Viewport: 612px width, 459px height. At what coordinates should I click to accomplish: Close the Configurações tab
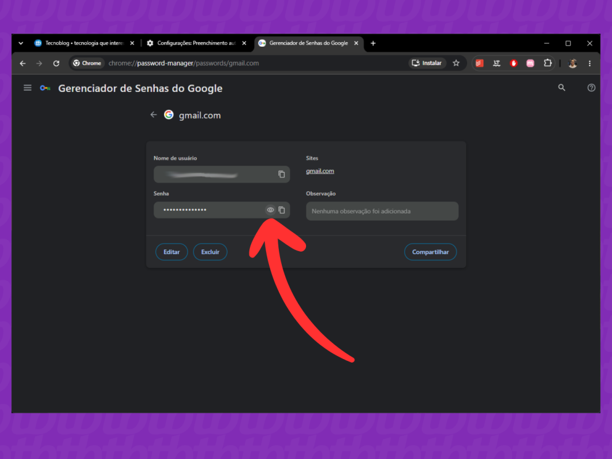pos(244,43)
